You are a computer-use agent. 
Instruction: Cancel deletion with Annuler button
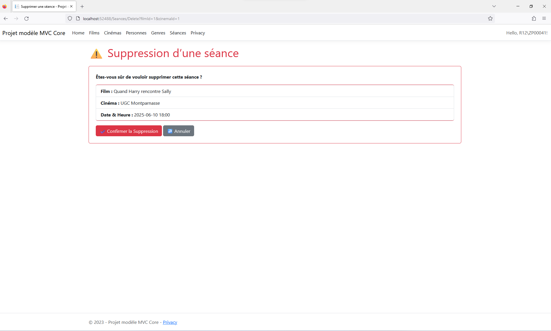point(179,131)
